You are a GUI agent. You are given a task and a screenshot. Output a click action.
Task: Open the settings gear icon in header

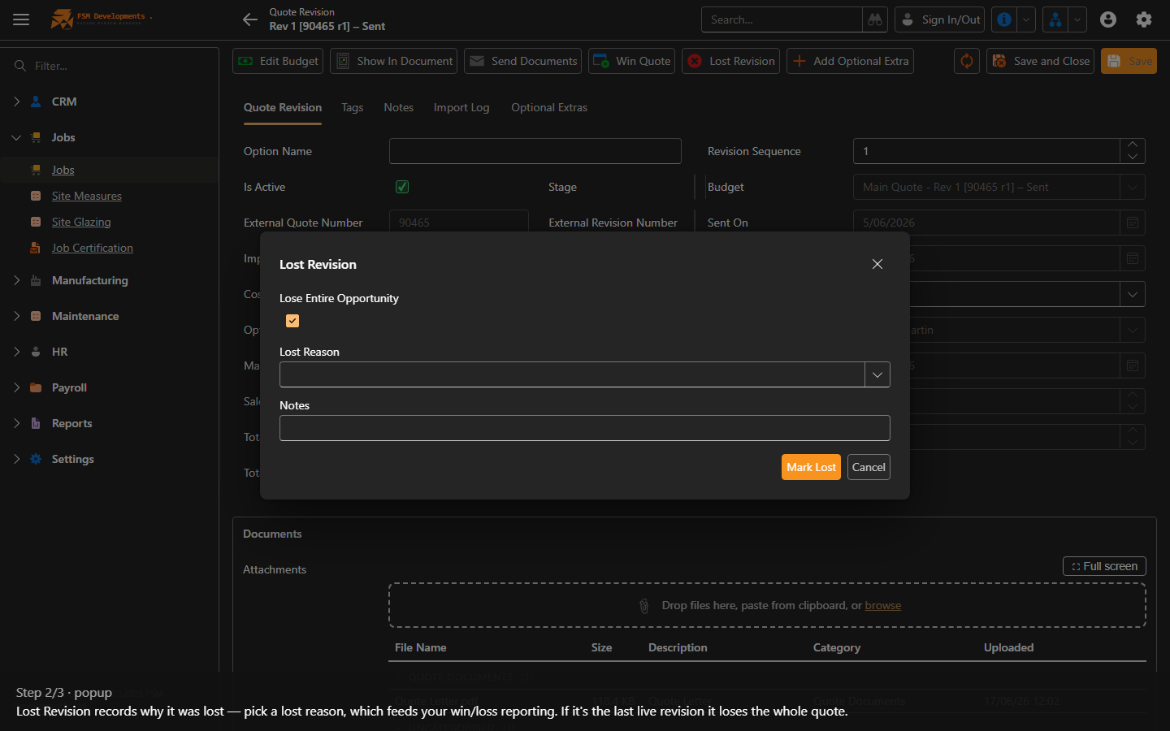click(x=1144, y=19)
